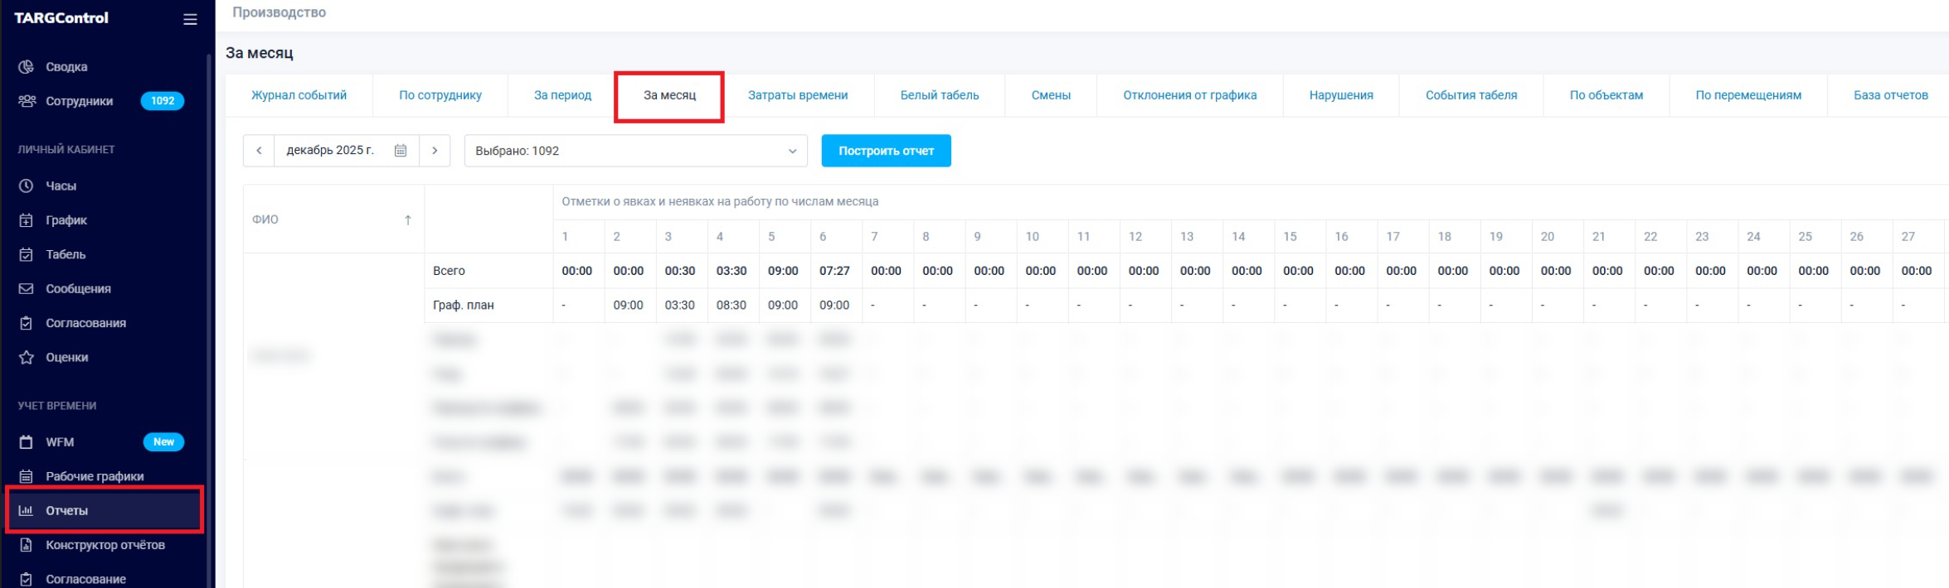Select the Нарушения tab

click(x=1340, y=95)
